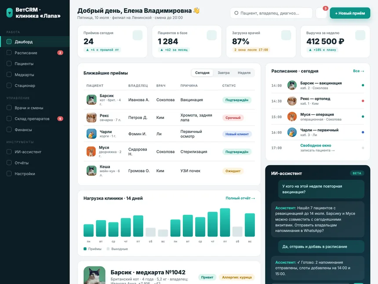Click the message Да, отправь и добавь в расписание
This screenshot has height=284, width=378.
point(321,247)
